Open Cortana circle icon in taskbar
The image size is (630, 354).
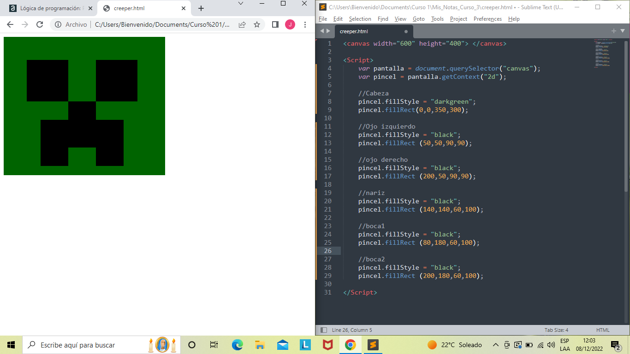[192, 345]
